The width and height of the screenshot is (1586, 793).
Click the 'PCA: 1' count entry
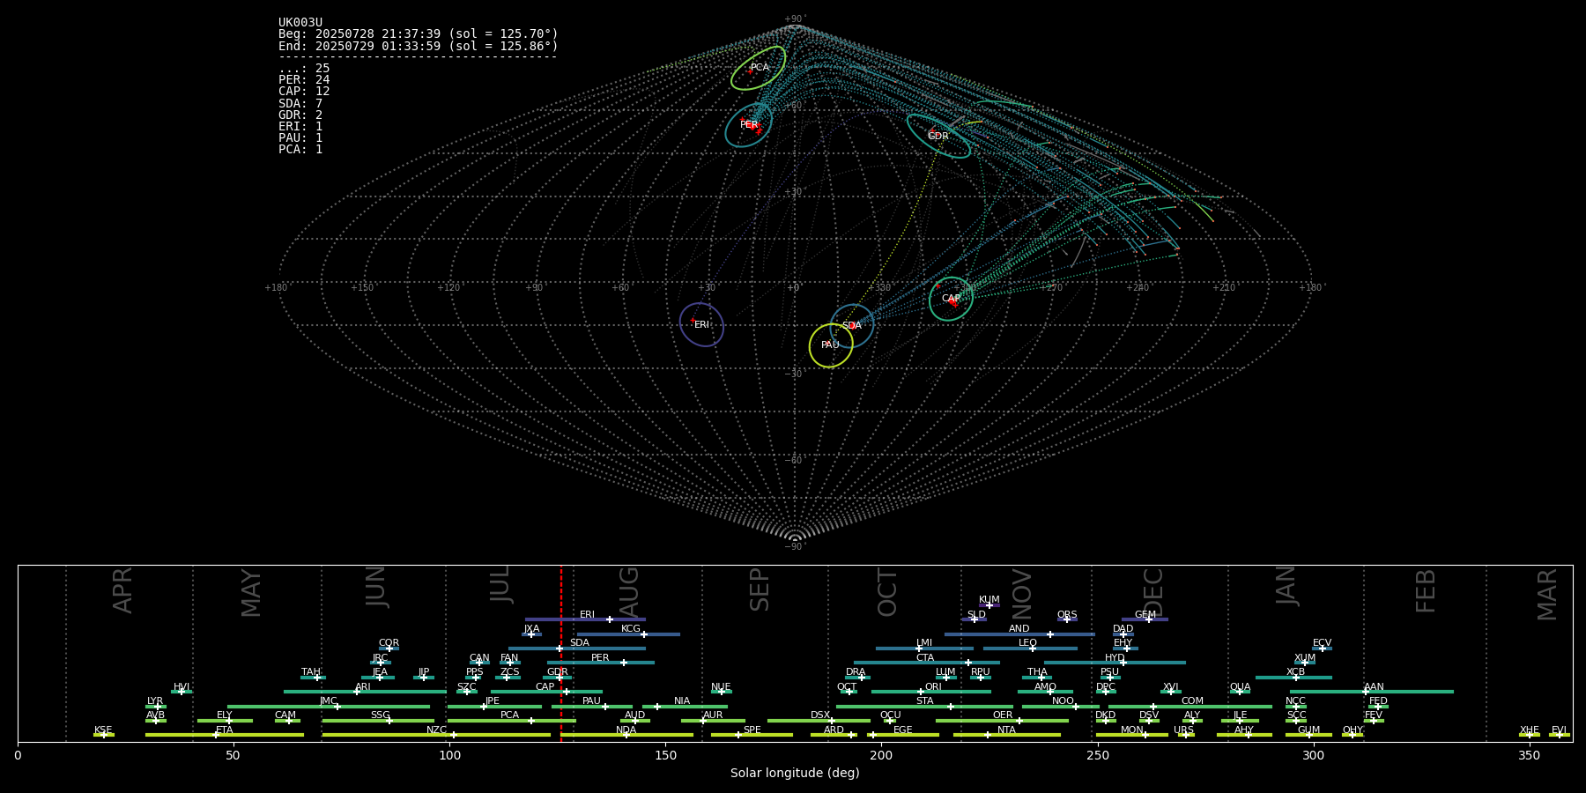(300, 150)
